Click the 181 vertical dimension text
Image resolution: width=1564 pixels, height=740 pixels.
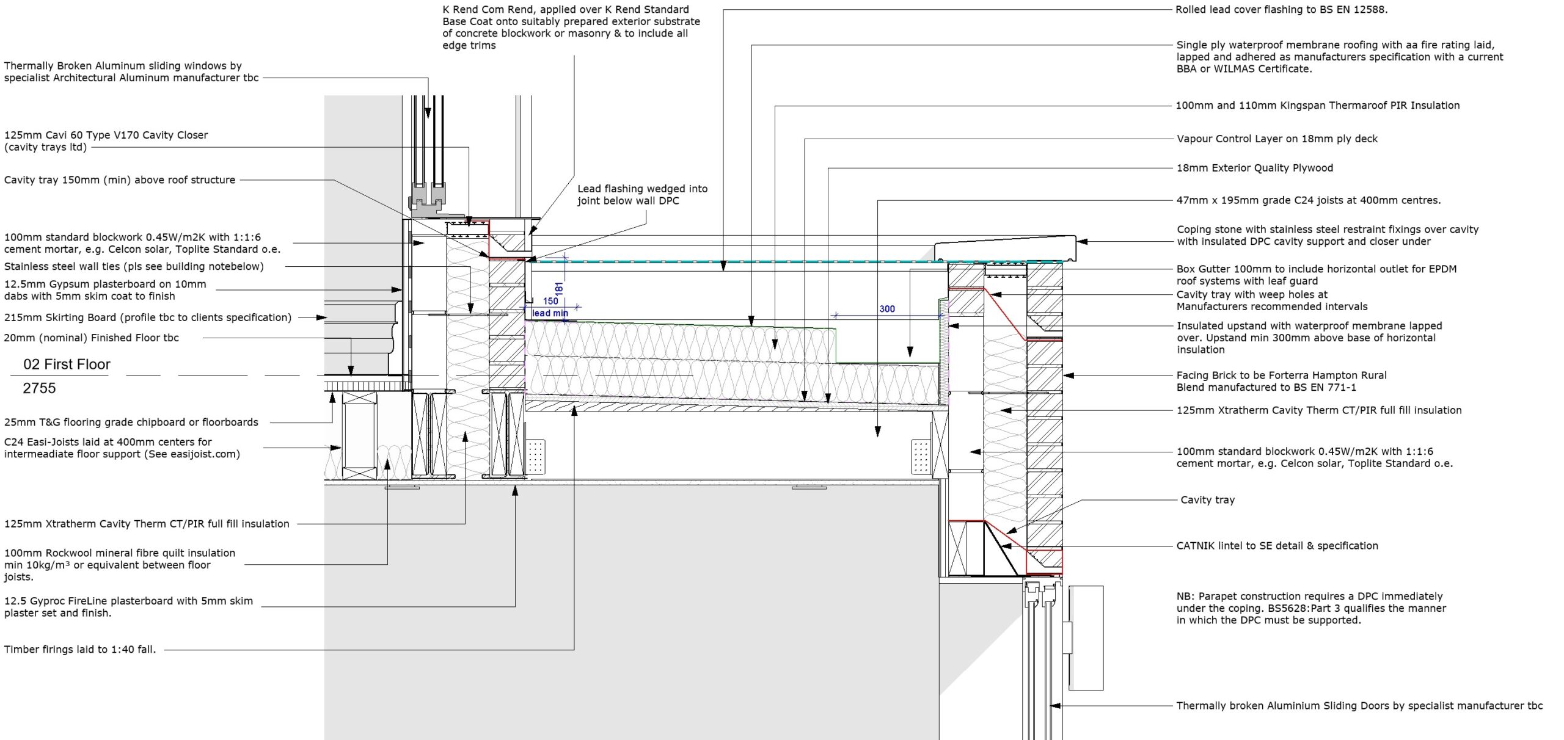[559, 288]
